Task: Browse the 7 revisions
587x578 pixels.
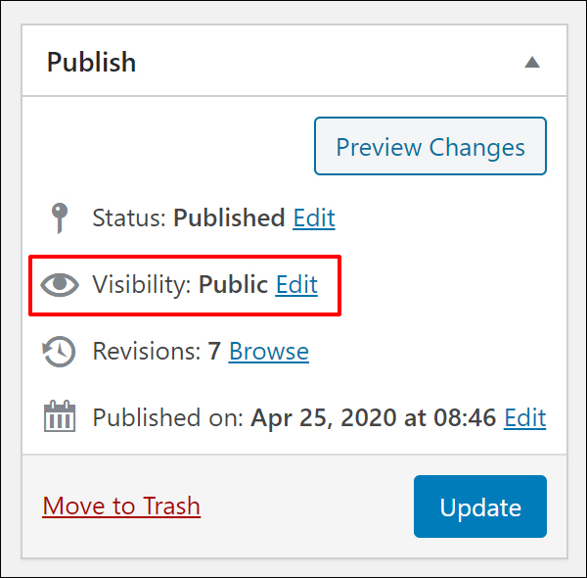Action: [269, 352]
